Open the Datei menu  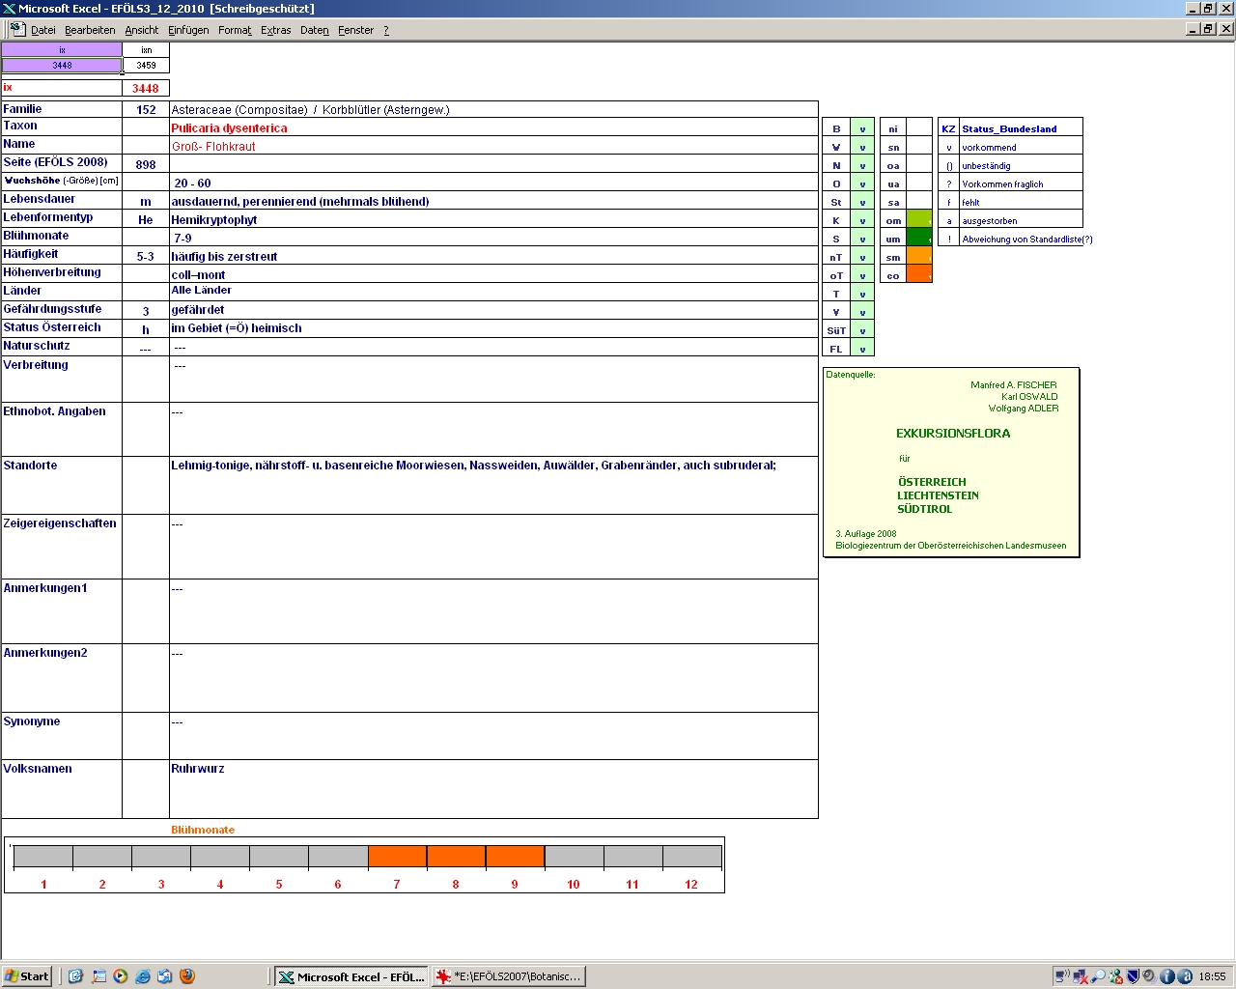(x=42, y=30)
